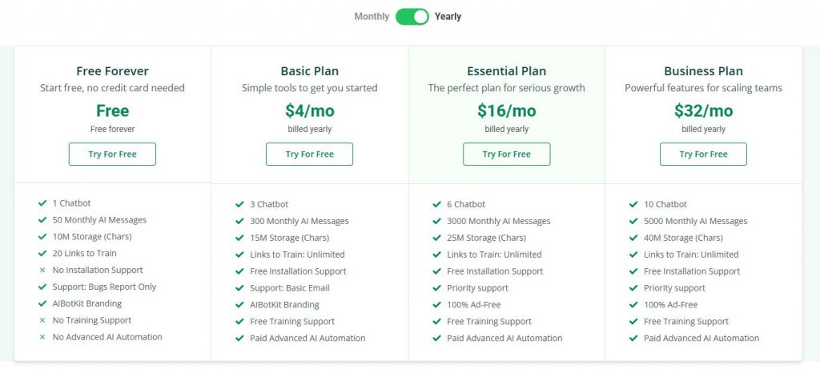Click the checkmark by Support: Basic Email
Viewport: 820px width, 377px height.
click(239, 288)
